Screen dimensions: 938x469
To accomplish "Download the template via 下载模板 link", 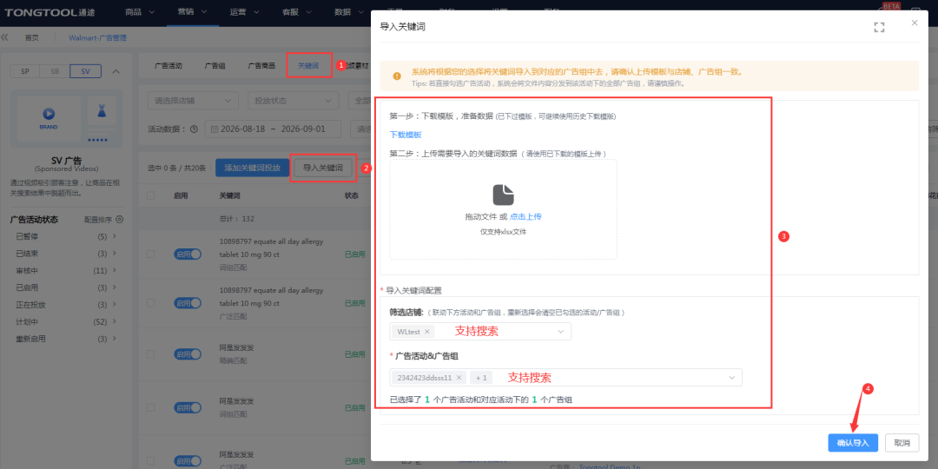I will pos(406,135).
